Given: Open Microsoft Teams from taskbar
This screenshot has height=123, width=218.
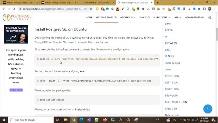Looking at the screenshot, I should point(89,120).
